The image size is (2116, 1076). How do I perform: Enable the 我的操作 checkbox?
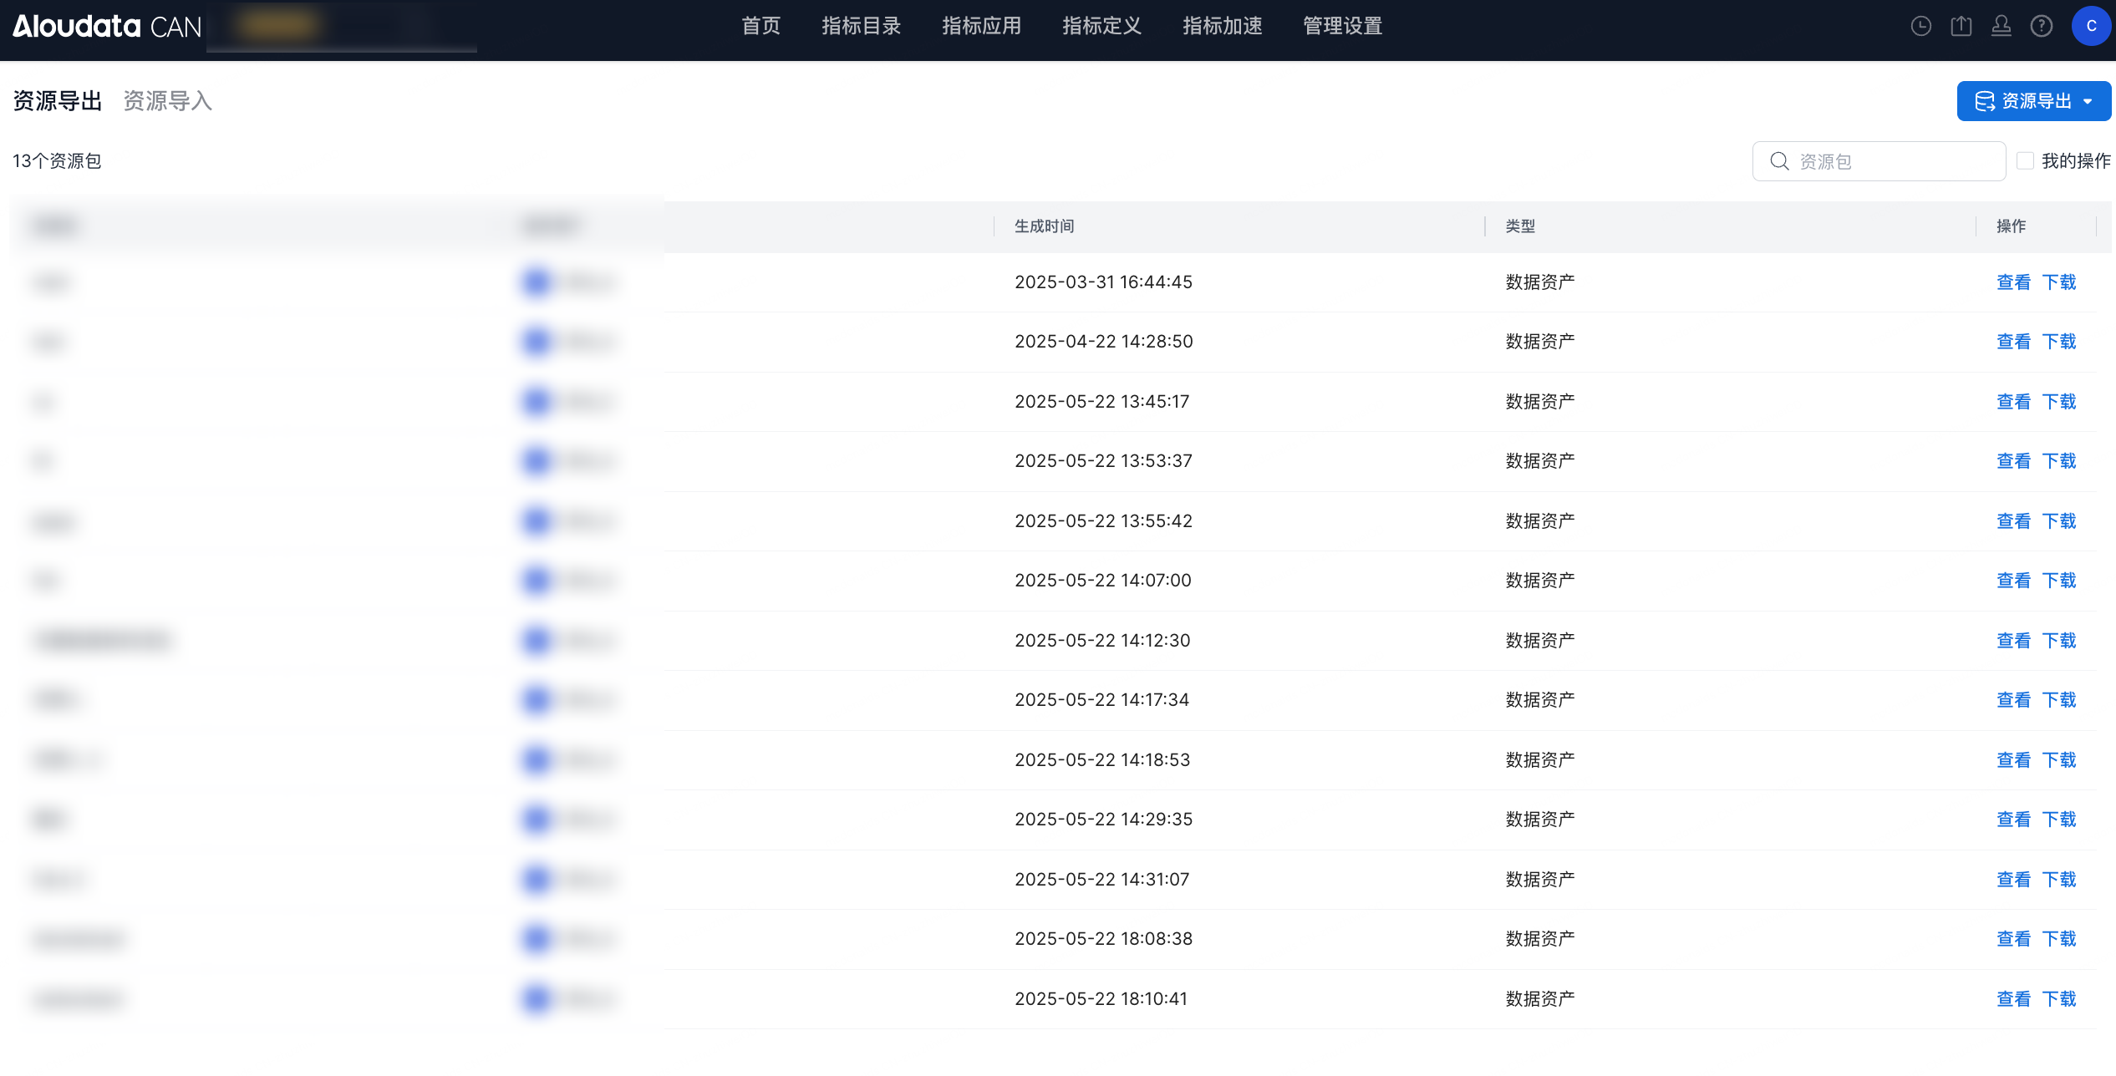[2024, 160]
